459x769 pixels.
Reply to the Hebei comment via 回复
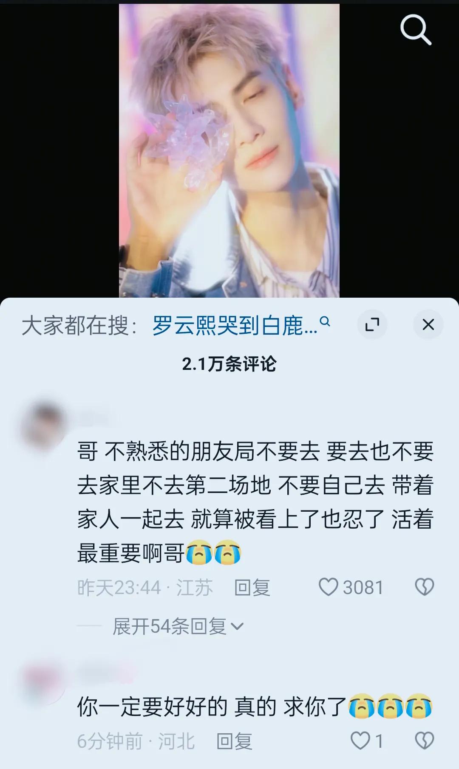[234, 741]
